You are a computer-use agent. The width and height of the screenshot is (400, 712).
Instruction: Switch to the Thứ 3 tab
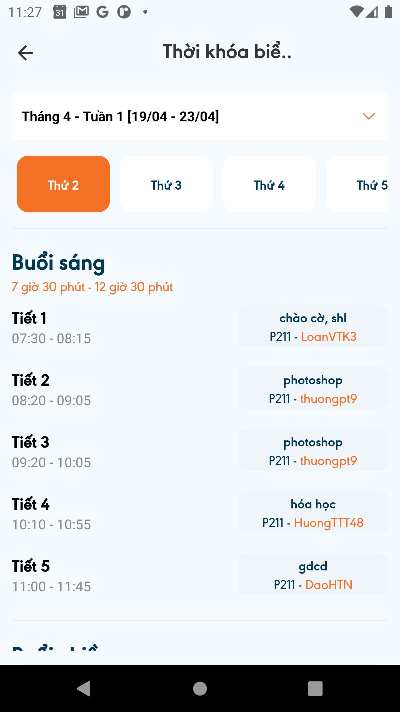tap(166, 184)
